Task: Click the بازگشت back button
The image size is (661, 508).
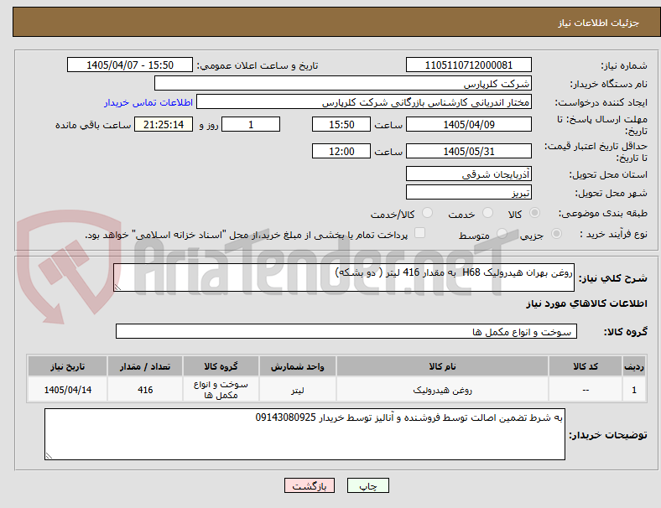Action: click(310, 485)
